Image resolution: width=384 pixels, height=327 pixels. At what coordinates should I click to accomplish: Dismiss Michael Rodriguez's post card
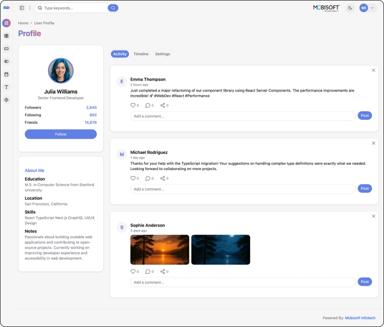(x=373, y=143)
